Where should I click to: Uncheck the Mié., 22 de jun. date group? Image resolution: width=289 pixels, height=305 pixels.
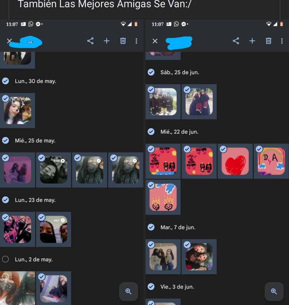click(x=151, y=132)
